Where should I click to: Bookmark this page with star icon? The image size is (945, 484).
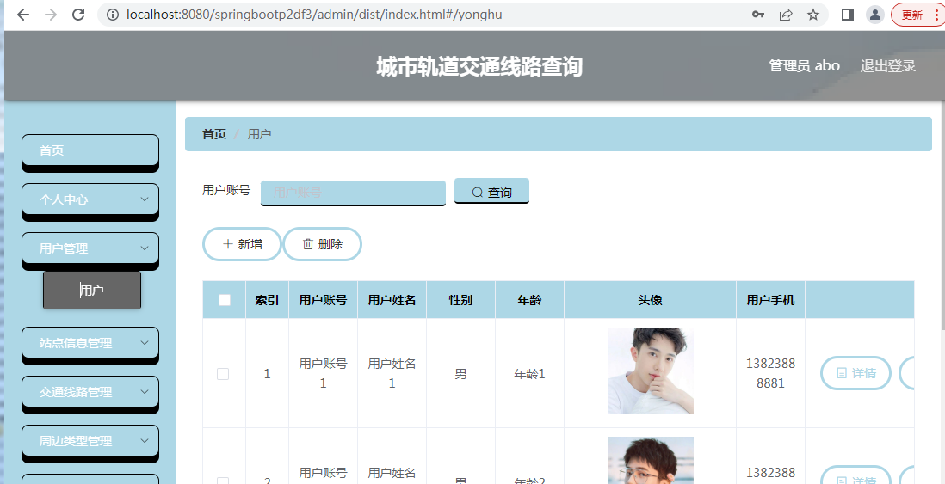[812, 15]
